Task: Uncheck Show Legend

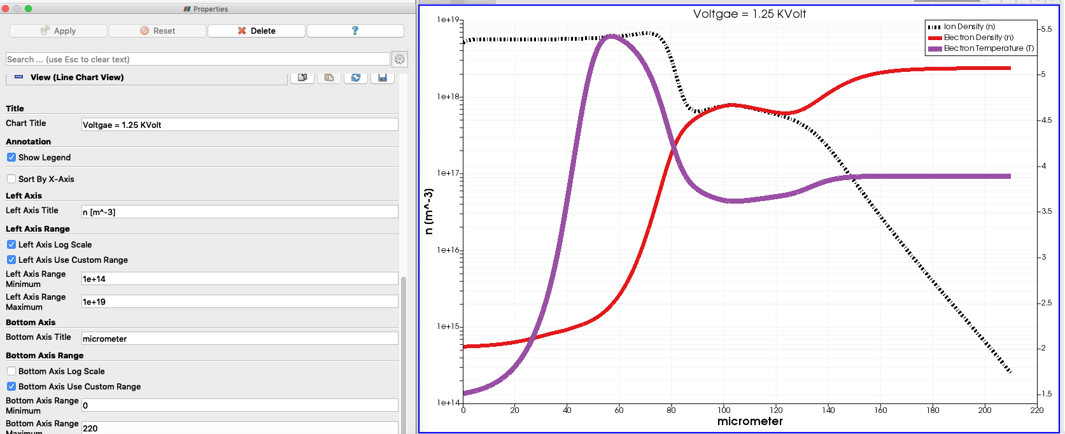Action: tap(11, 157)
